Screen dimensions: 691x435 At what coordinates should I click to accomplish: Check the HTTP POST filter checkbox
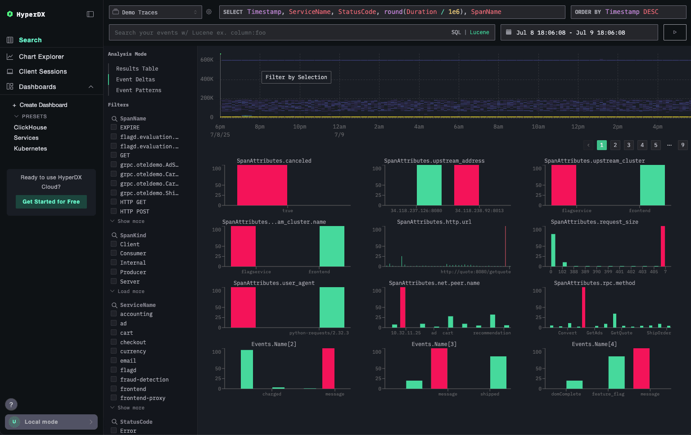click(114, 211)
